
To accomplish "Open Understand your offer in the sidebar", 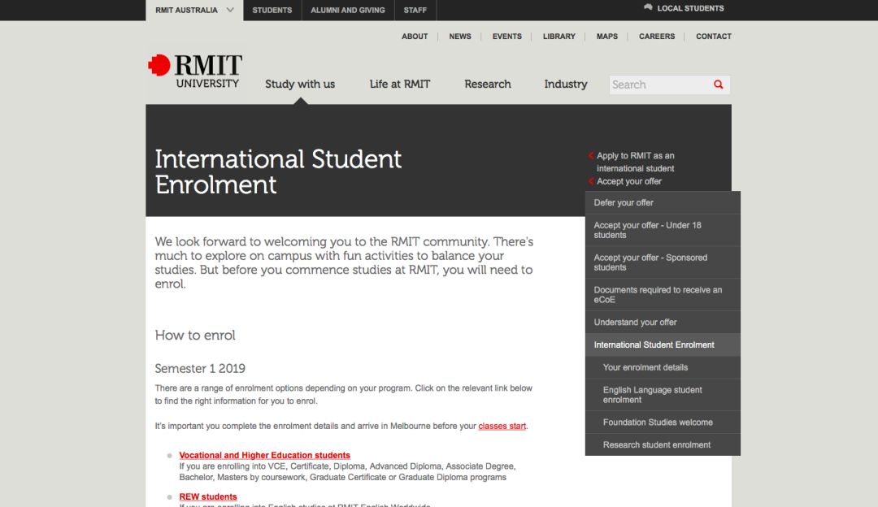I will tap(663, 323).
